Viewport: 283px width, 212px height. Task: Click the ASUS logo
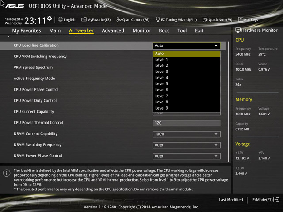click(x=15, y=6)
